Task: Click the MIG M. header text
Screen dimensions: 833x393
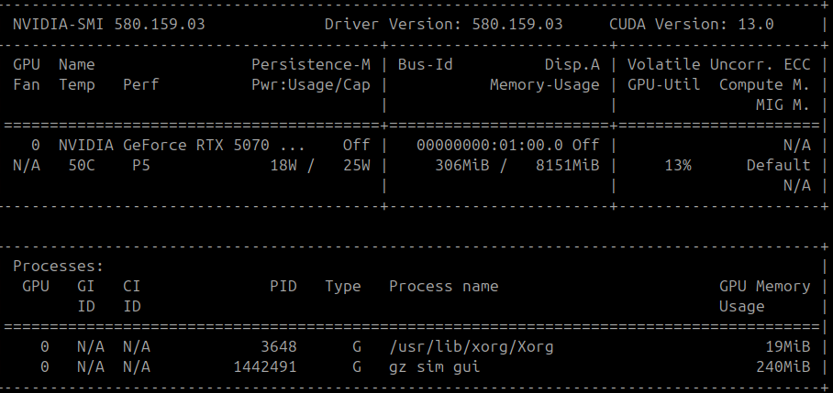Action: click(783, 105)
